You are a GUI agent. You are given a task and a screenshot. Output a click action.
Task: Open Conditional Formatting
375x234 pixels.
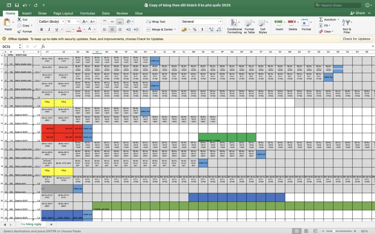tap(234, 26)
